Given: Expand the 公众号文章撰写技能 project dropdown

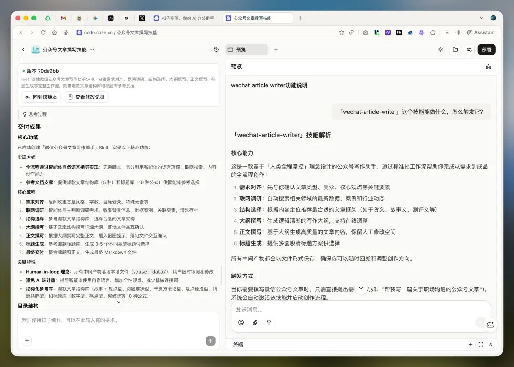Looking at the screenshot, I should (92, 50).
